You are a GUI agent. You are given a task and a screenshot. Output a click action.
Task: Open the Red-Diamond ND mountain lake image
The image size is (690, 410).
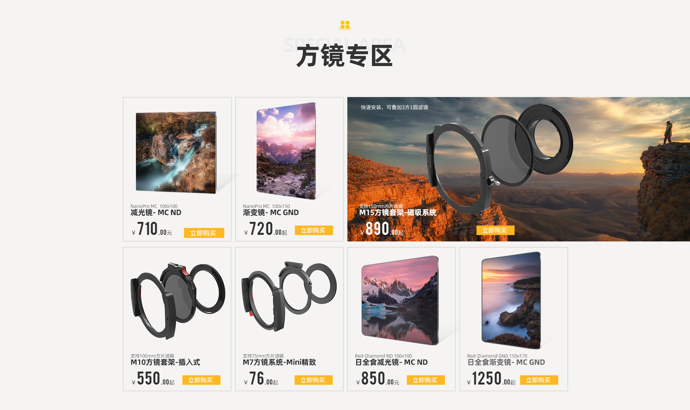click(x=400, y=300)
